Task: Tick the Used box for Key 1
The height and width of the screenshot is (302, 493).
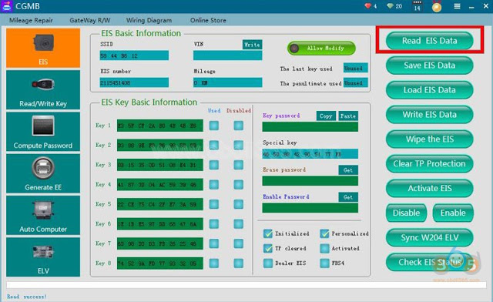Action: coord(214,126)
